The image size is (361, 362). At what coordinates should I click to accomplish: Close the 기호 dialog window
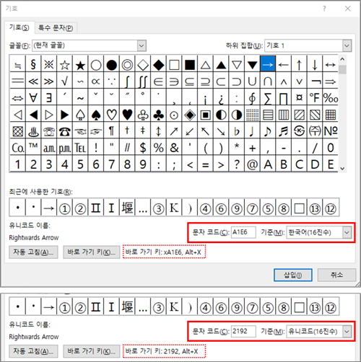coord(347,9)
